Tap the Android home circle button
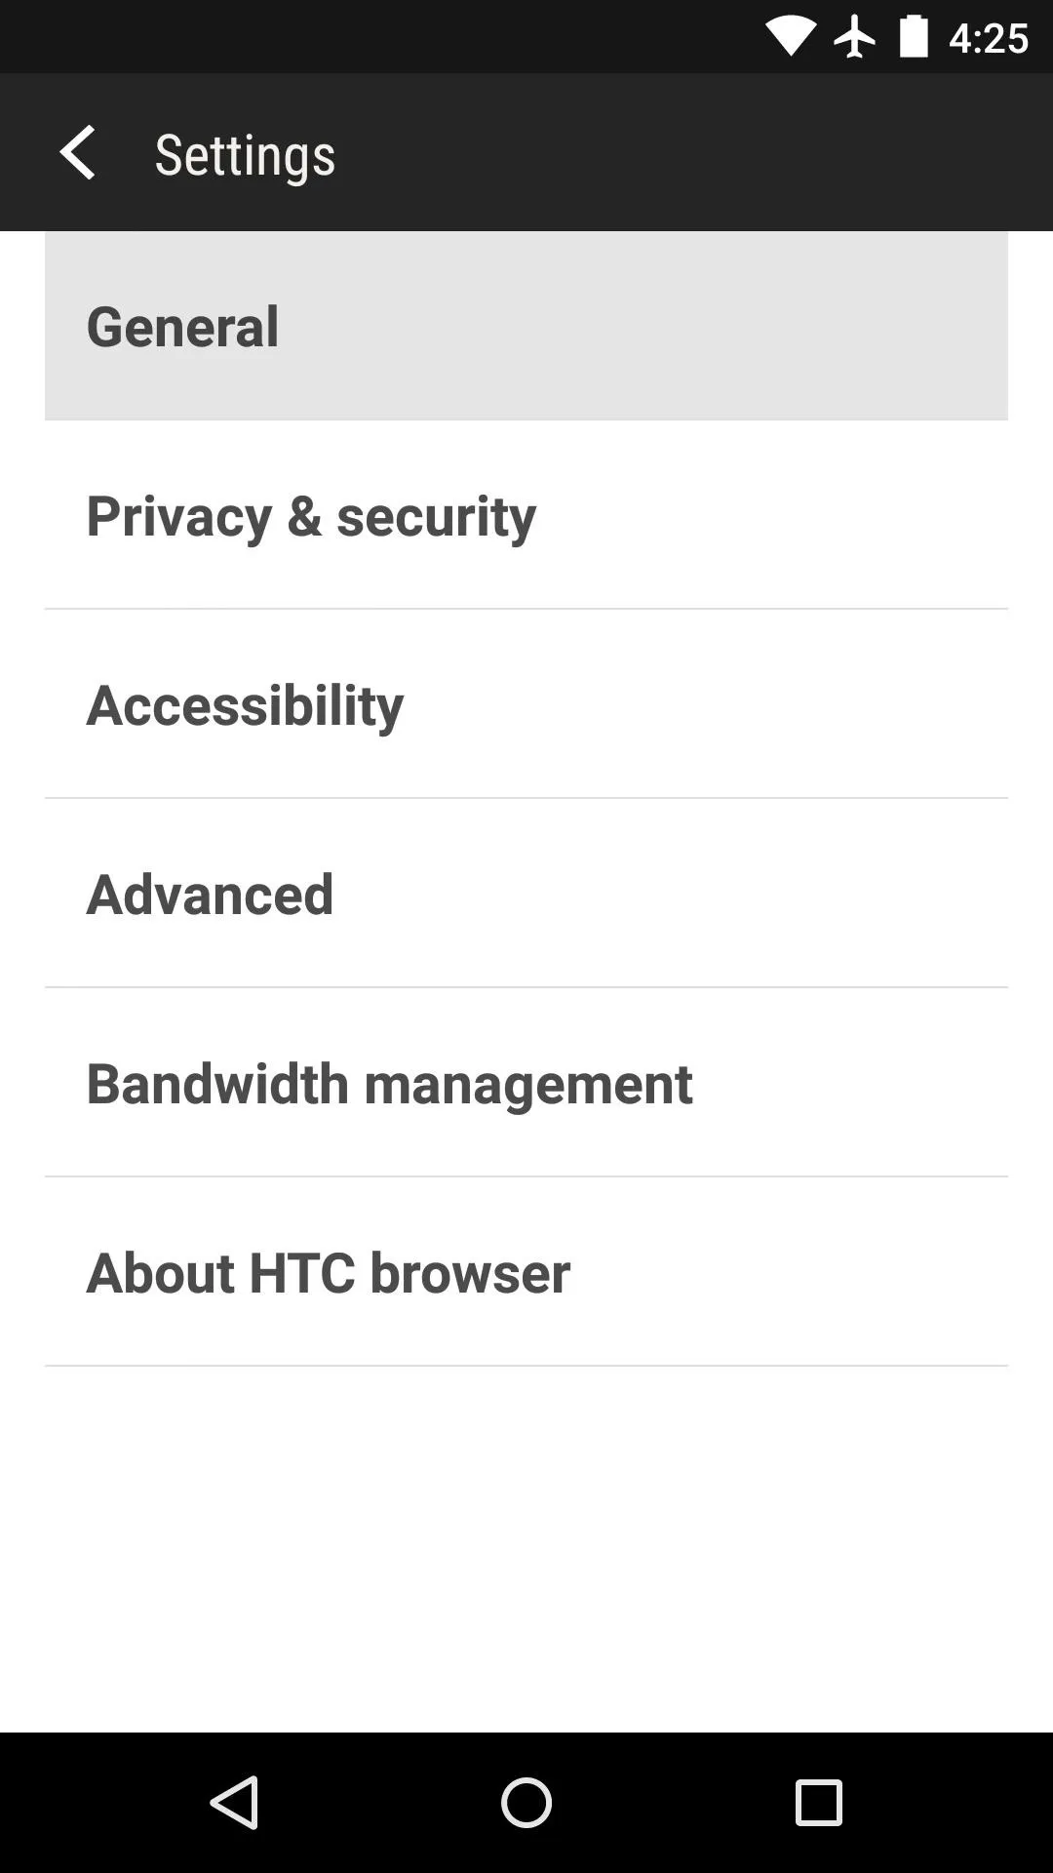The width and height of the screenshot is (1053, 1873). tap(526, 1802)
